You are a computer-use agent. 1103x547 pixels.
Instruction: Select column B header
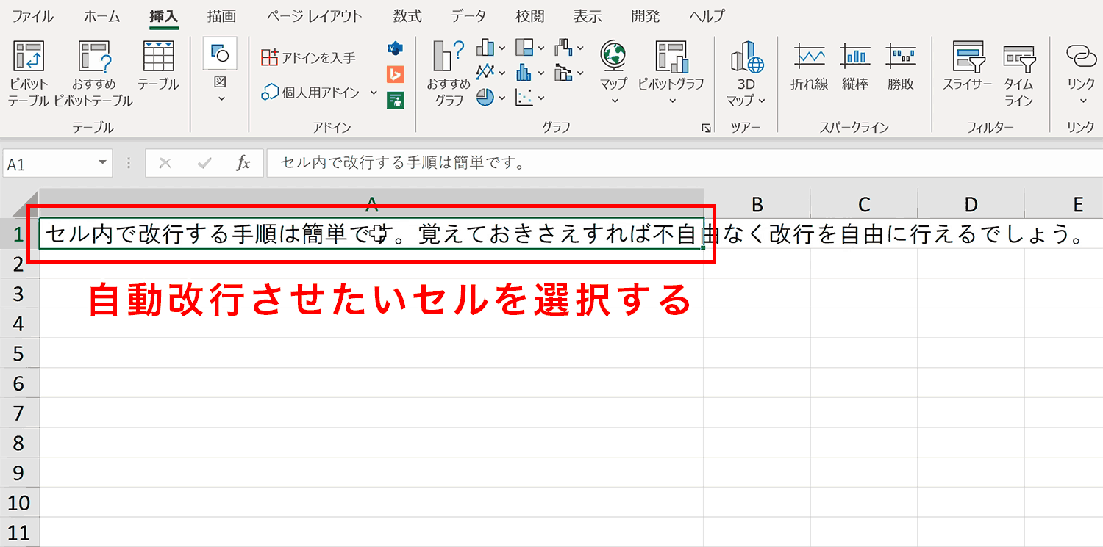click(757, 203)
